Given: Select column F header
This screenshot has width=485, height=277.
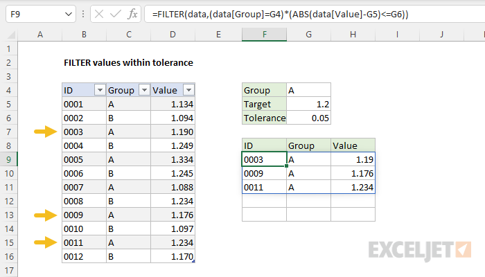Looking at the screenshot, I should point(265,35).
